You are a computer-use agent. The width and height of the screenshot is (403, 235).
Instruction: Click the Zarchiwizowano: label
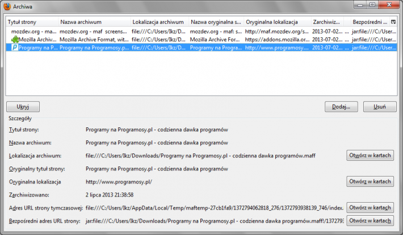pos(29,195)
